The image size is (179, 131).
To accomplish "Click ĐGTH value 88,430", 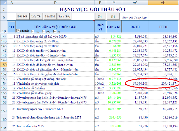I will (x=135, y=118).
